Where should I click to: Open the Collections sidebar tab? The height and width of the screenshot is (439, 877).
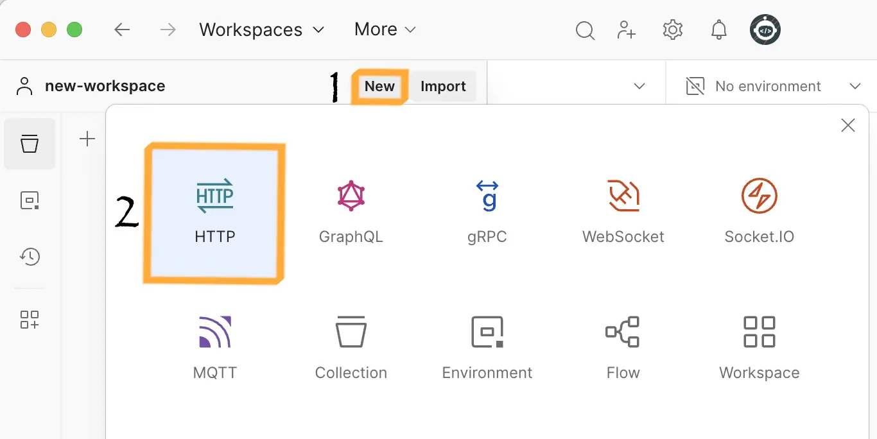tap(30, 144)
